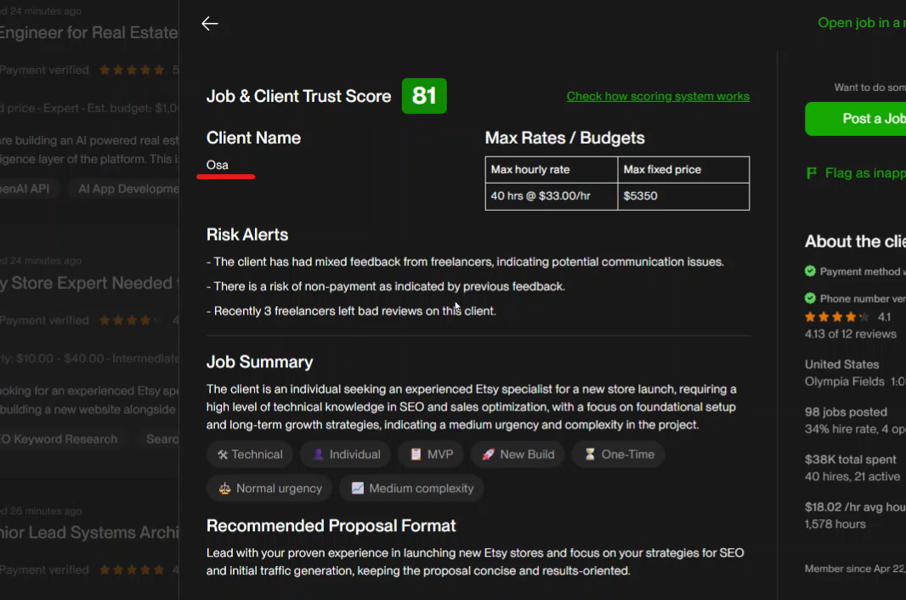Open 'Check how scoring system works' link
Image resolution: width=906 pixels, height=600 pixels.
coord(658,96)
